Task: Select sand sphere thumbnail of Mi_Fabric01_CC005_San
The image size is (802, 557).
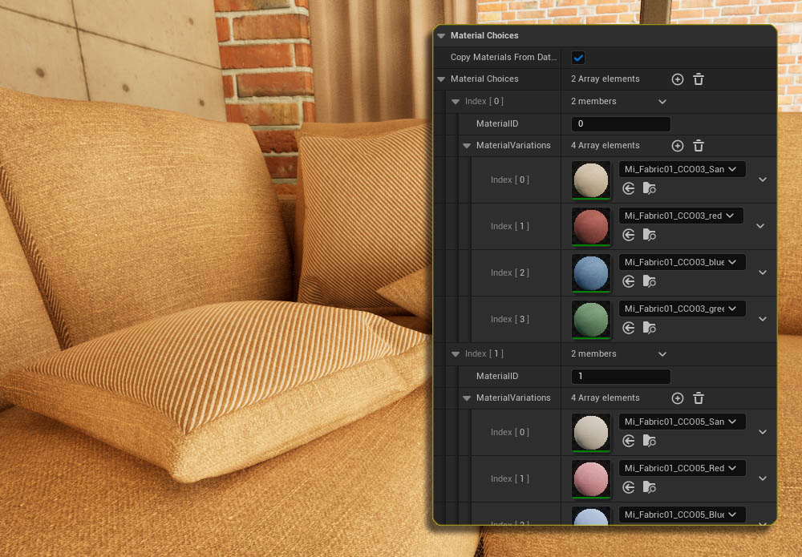Action: coord(591,432)
